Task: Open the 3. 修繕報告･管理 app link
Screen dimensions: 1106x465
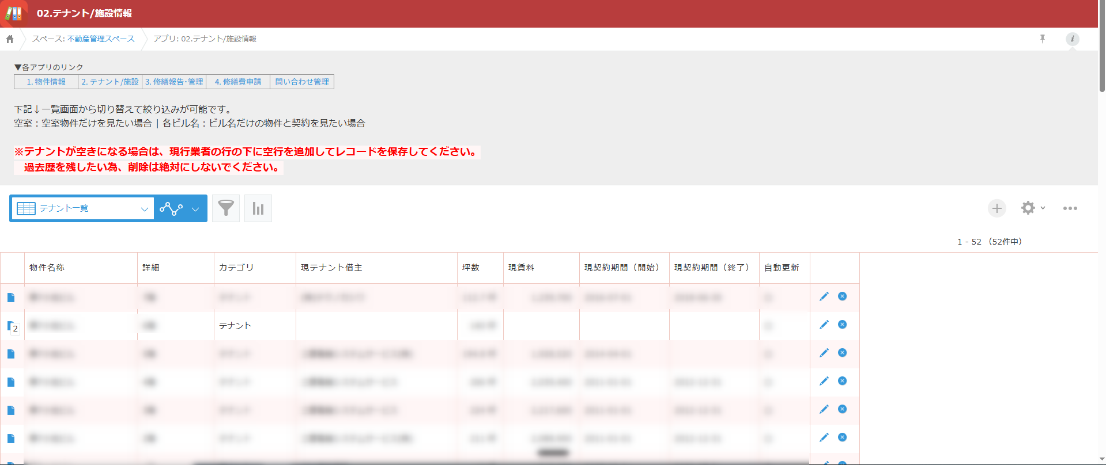Action: click(174, 82)
